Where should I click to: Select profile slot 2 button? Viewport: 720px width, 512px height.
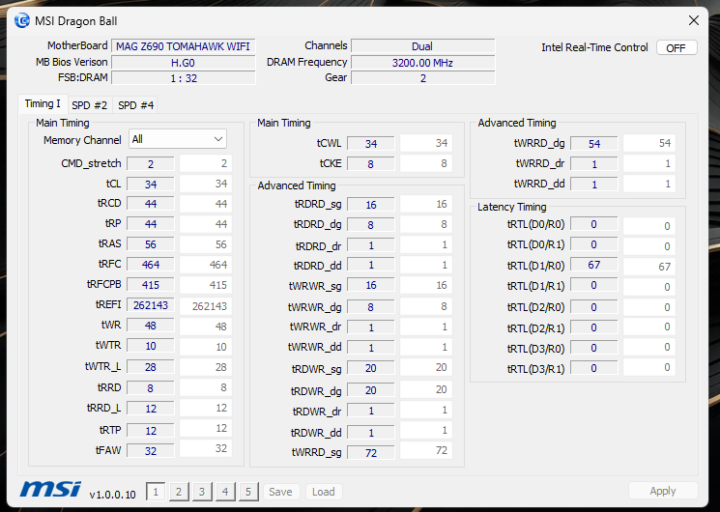point(179,492)
